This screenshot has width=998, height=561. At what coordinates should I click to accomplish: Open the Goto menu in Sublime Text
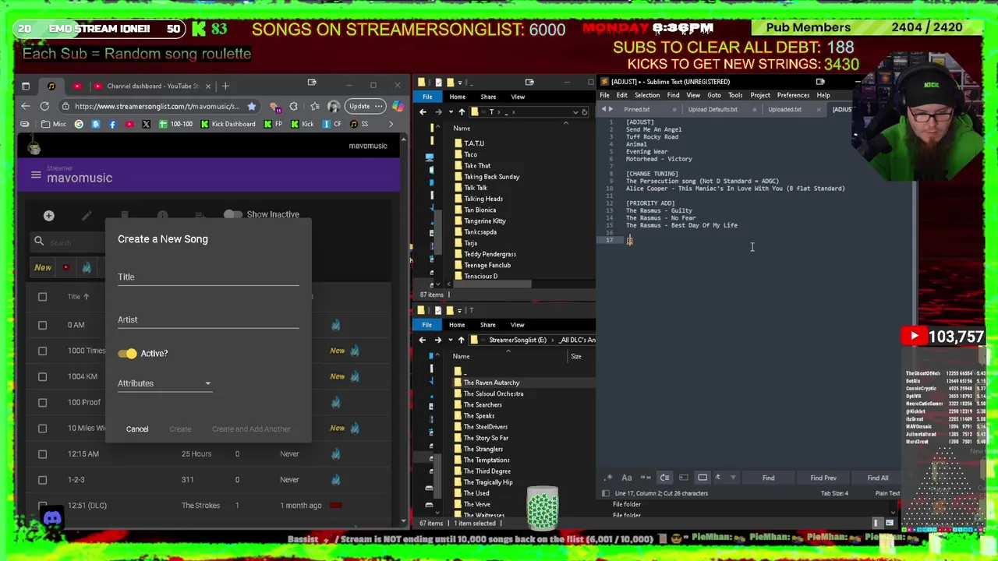point(714,95)
